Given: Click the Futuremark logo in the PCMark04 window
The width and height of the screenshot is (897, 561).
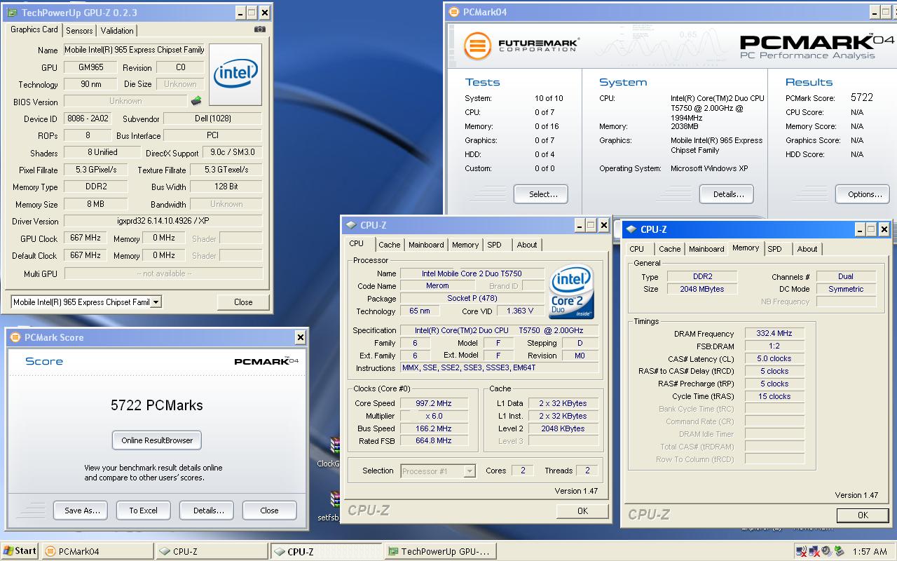Looking at the screenshot, I should click(x=521, y=46).
